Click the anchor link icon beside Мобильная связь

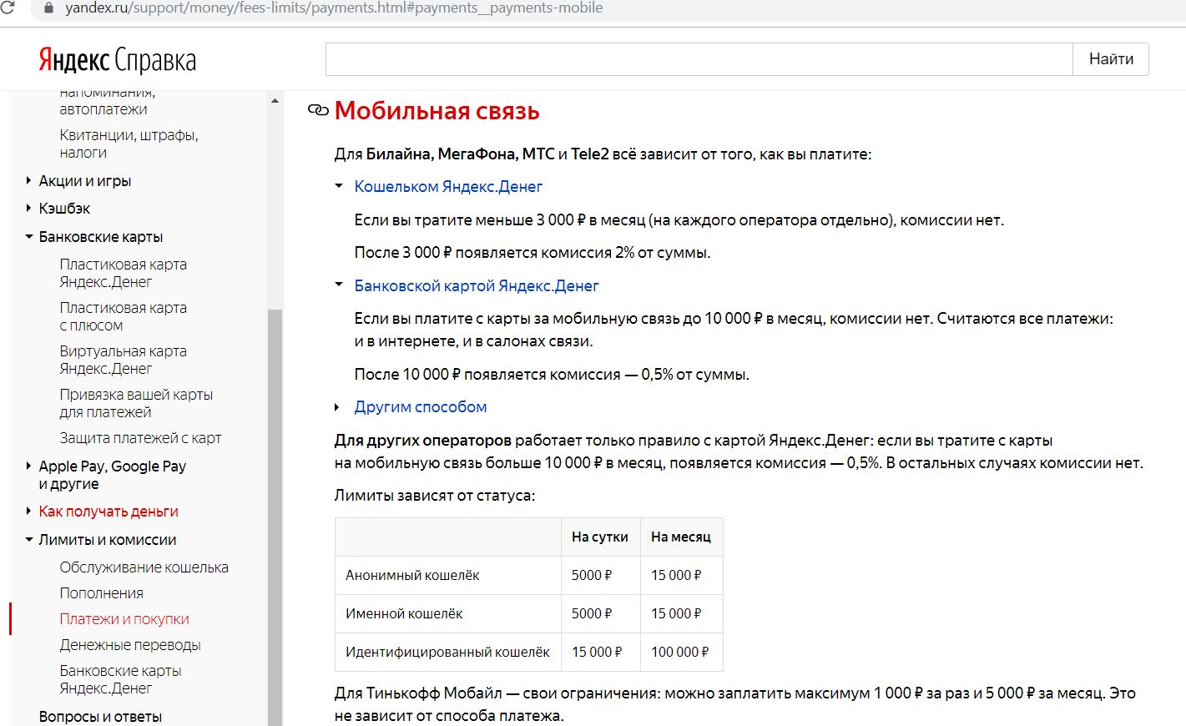pyautogui.click(x=318, y=110)
